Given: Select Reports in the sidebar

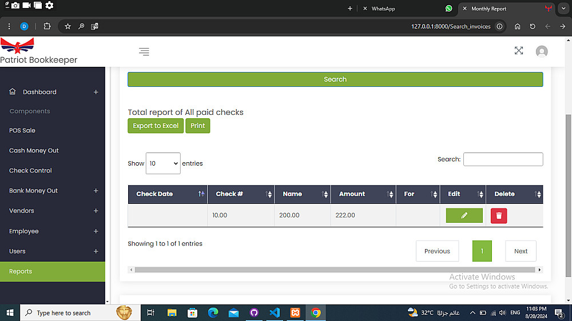Looking at the screenshot, I should (53, 271).
